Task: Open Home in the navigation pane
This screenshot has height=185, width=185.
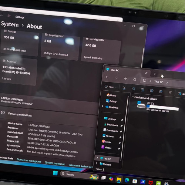Action: pyautogui.click(x=111, y=95)
